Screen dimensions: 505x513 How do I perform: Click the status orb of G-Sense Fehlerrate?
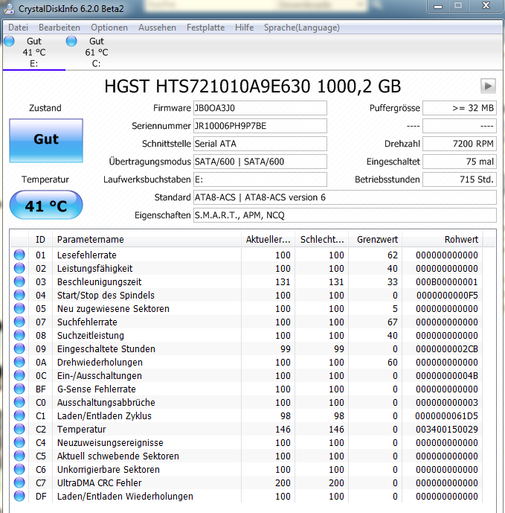[19, 389]
